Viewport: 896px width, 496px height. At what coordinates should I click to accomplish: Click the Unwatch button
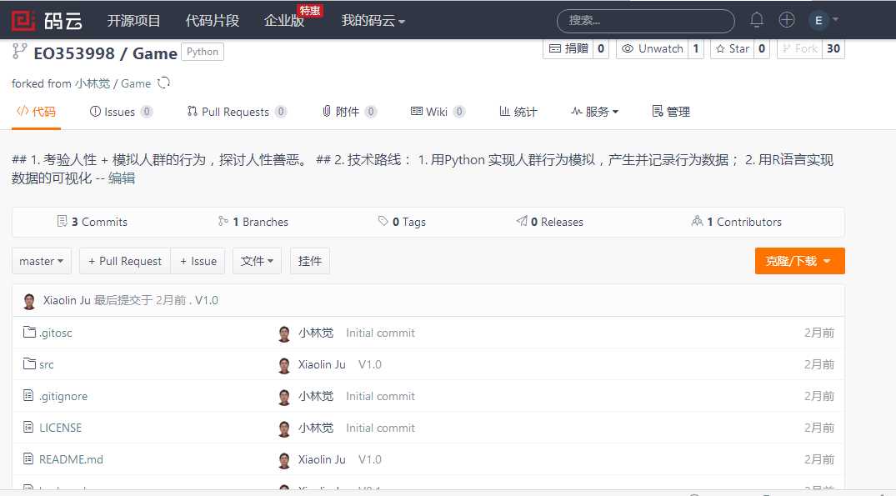pos(652,48)
